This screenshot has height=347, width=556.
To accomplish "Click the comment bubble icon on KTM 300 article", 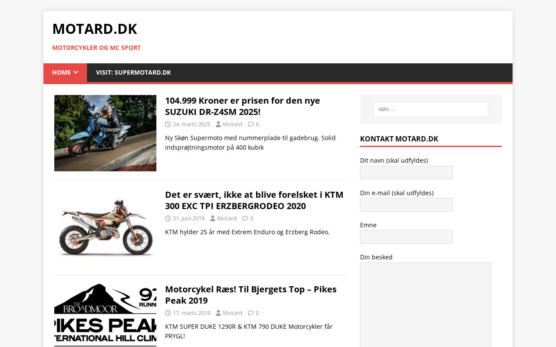I will [x=245, y=218].
